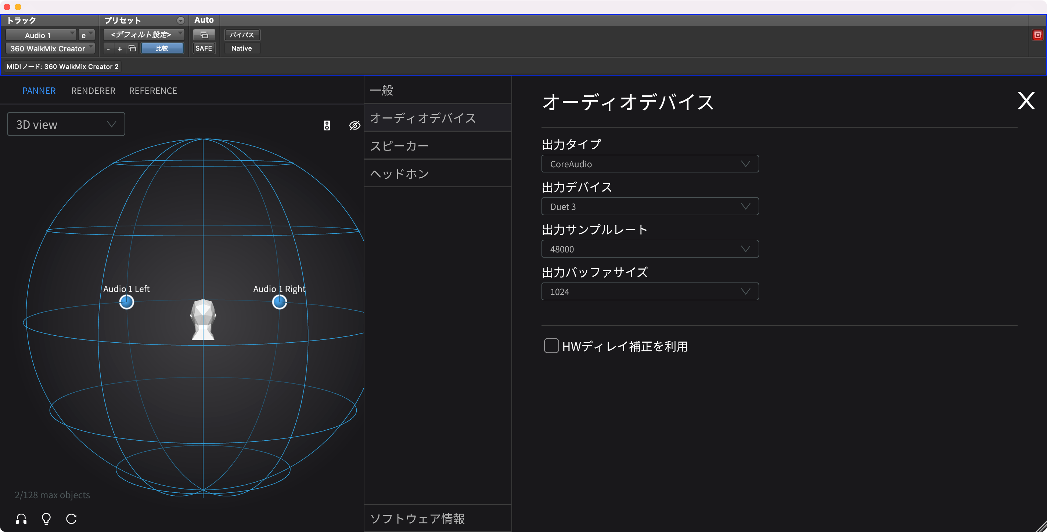Image resolution: width=1047 pixels, height=532 pixels.
Task: Expand the 3D view dropdown
Action: [x=66, y=125]
